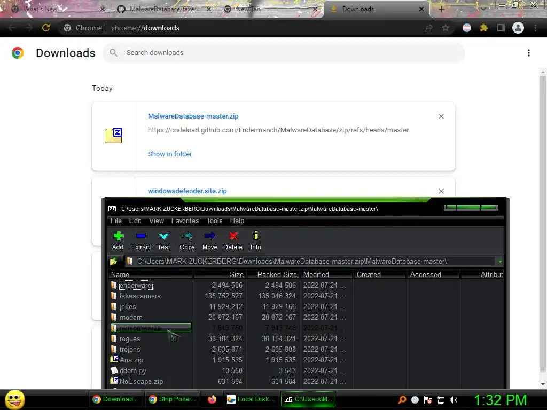Image resolution: width=547 pixels, height=410 pixels.
Task: Remove windowsdefender.site.zip from the downloads list
Action: 441,191
